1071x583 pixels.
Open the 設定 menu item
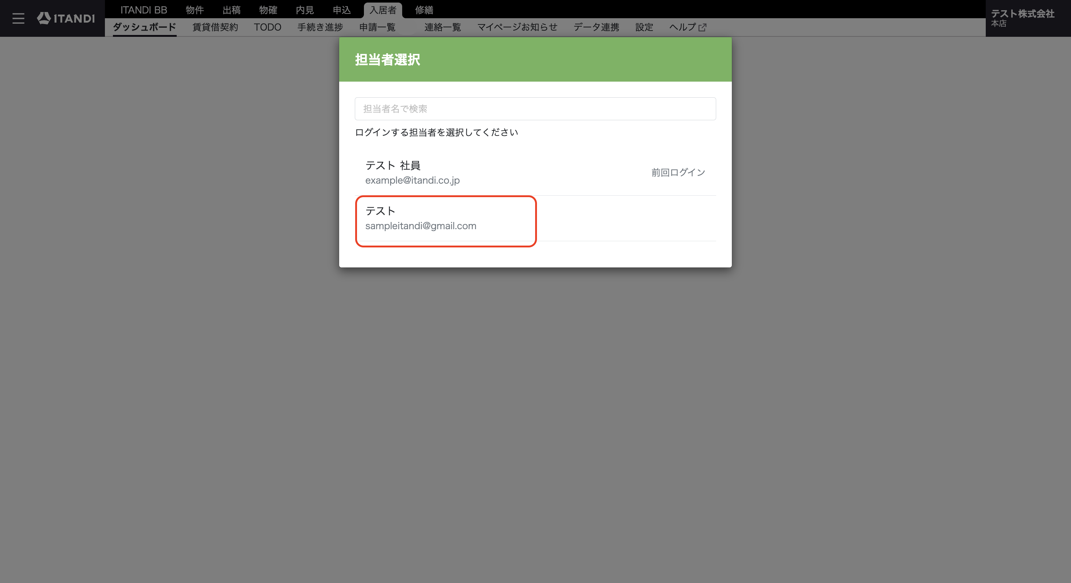point(644,27)
